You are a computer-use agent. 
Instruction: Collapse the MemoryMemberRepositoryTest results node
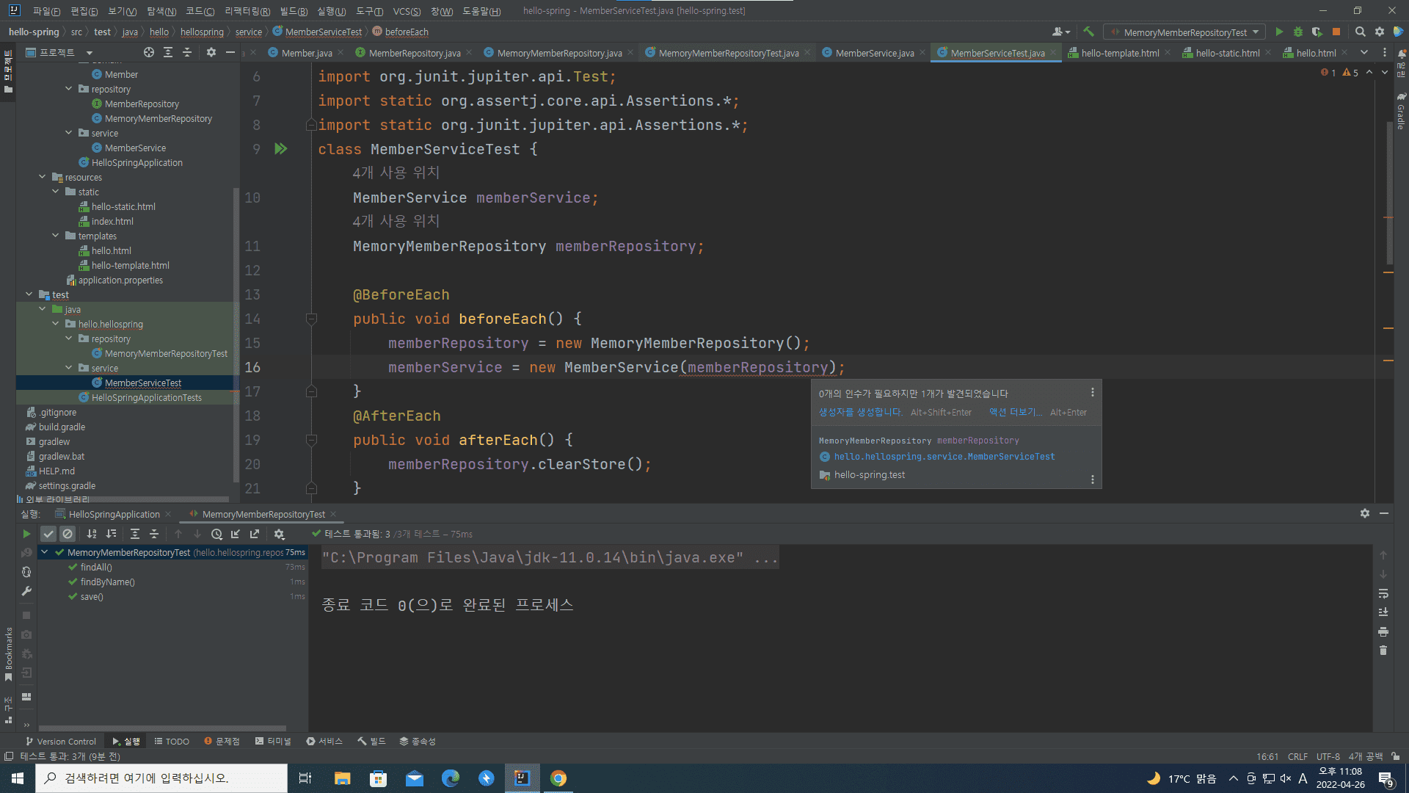coord(45,552)
